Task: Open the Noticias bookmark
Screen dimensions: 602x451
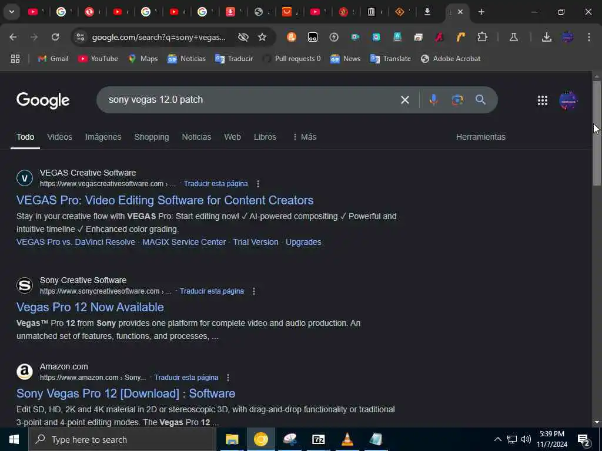Action: (186, 59)
